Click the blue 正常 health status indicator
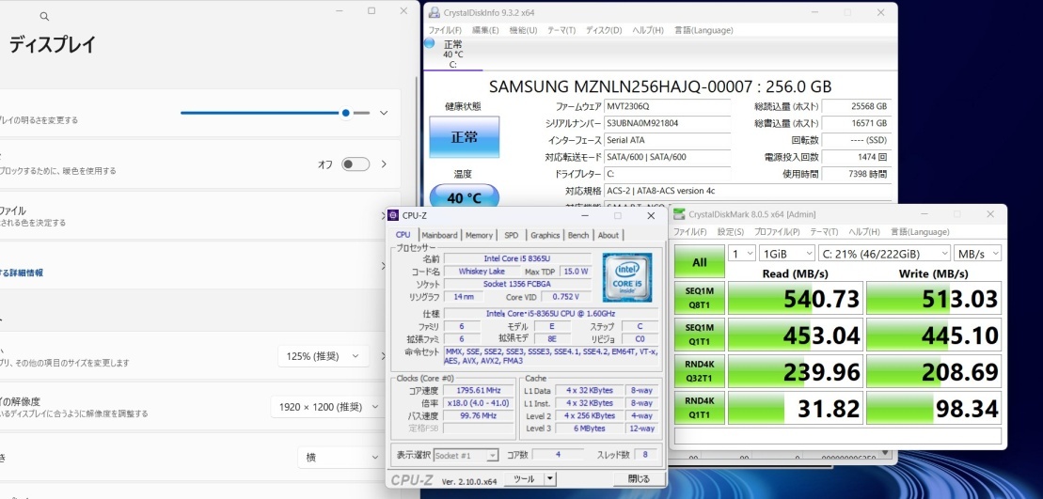1043x499 pixels. click(464, 137)
